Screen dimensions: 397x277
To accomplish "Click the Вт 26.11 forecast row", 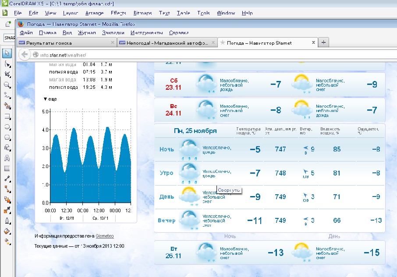I will [269, 252].
